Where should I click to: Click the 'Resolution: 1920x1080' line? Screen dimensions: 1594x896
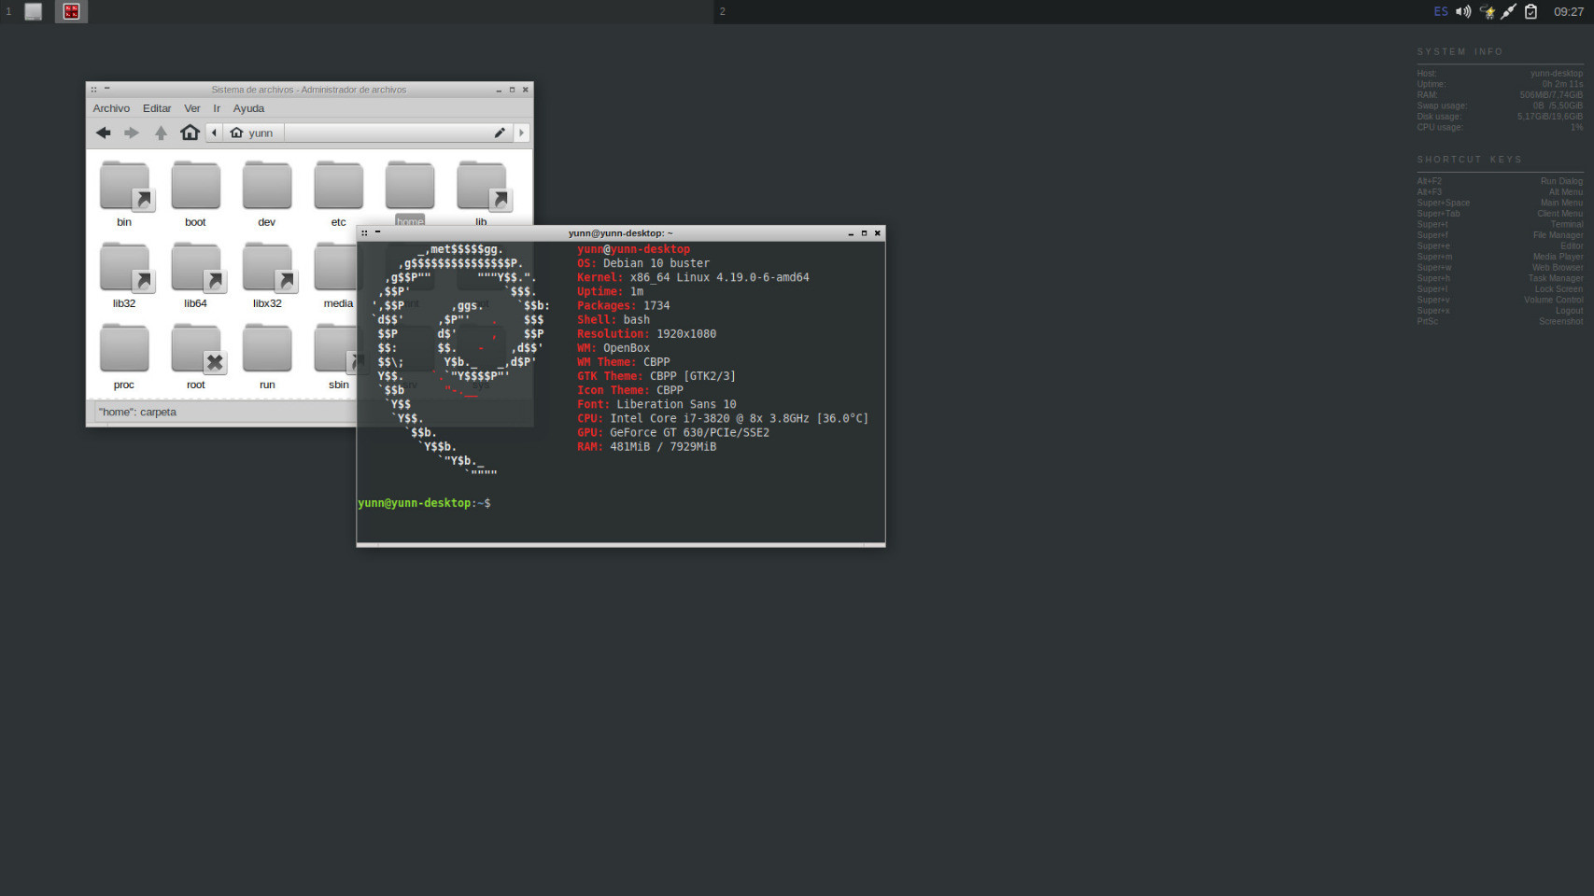pyautogui.click(x=646, y=334)
